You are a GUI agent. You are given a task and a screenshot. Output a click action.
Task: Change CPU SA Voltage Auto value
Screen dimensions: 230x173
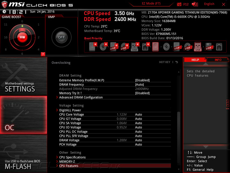138,123
